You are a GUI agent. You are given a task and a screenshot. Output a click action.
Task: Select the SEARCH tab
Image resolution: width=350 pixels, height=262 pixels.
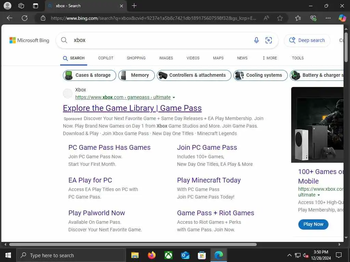(x=74, y=58)
